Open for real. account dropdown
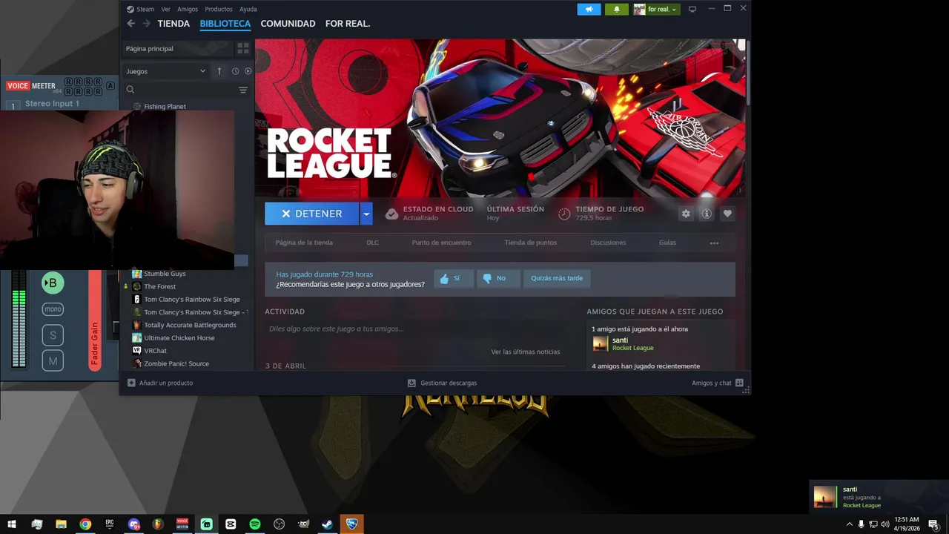949x534 pixels. pyautogui.click(x=655, y=9)
